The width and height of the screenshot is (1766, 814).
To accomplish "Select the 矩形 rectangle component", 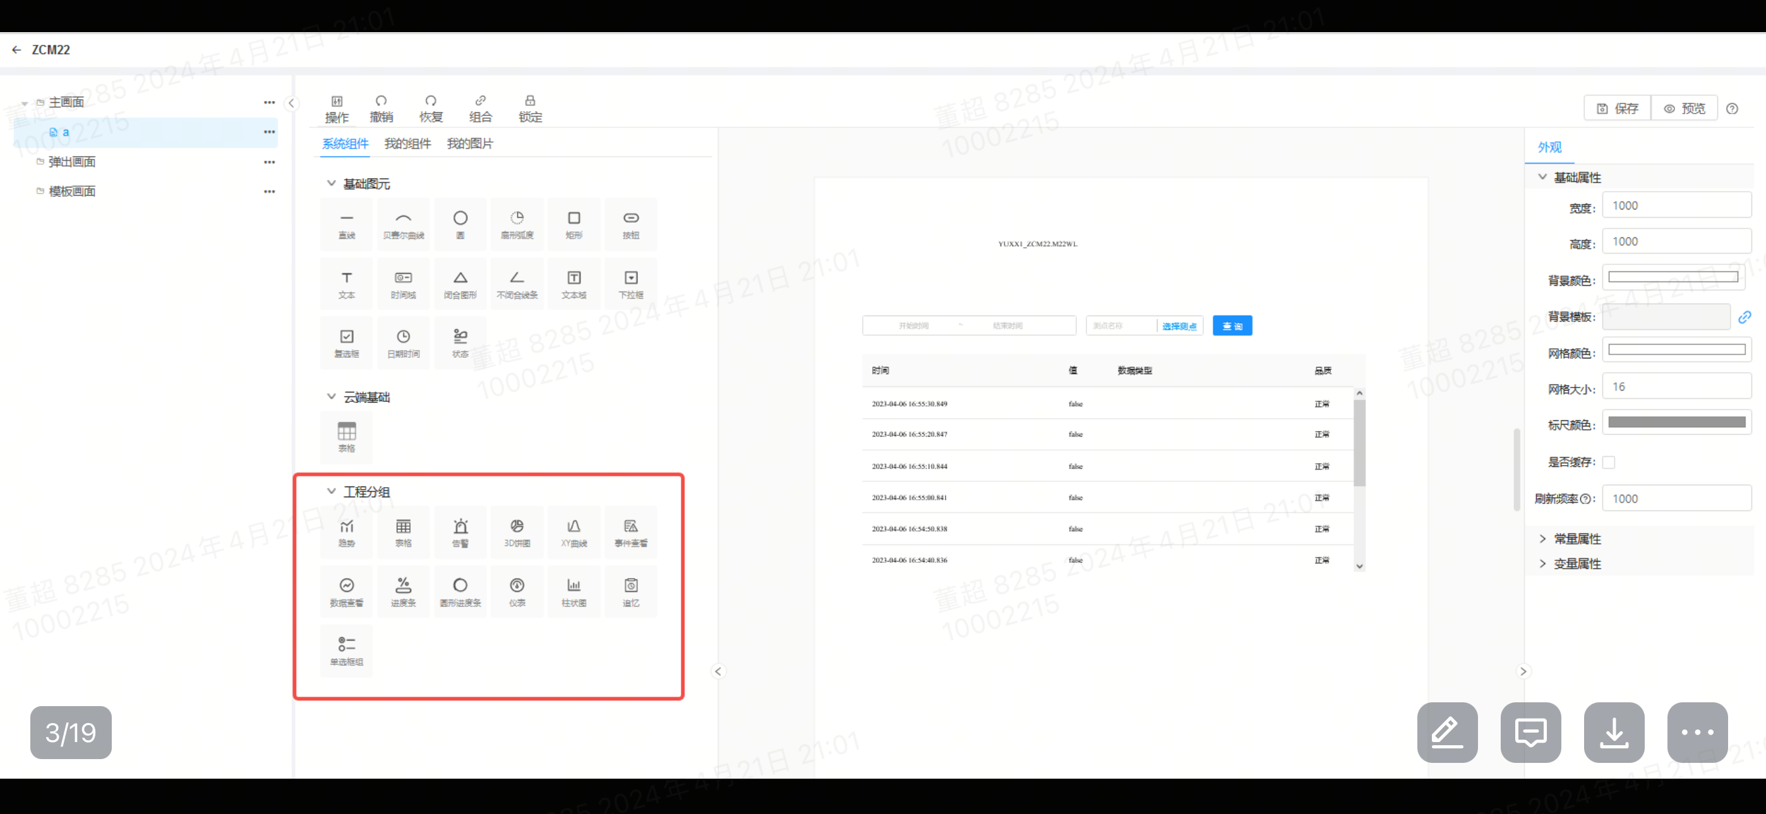I will click(575, 224).
